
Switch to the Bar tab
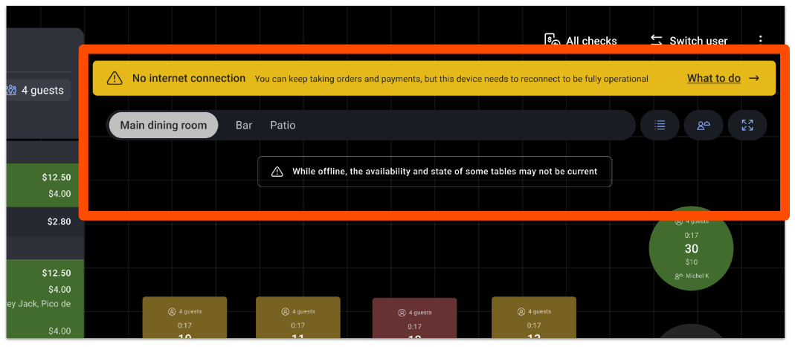tap(244, 125)
